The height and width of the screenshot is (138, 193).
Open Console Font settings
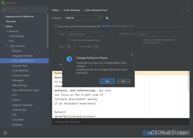tap(20, 66)
